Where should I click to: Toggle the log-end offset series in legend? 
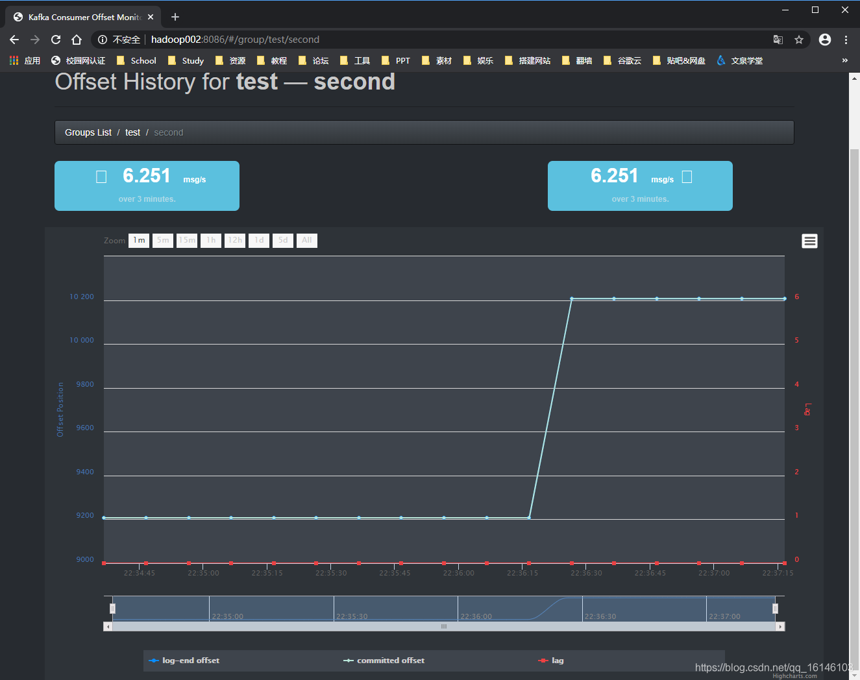coord(184,661)
